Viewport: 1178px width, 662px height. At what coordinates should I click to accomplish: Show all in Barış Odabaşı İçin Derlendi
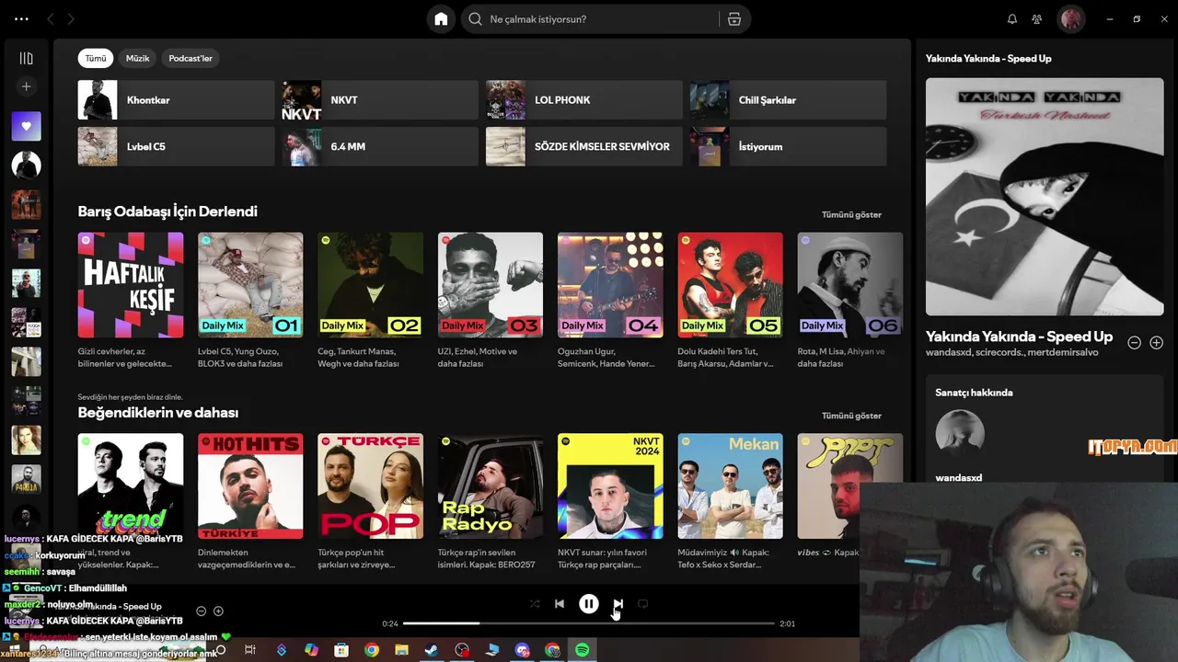[851, 214]
